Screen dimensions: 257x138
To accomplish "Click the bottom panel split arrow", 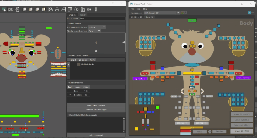I will pos(96,51).
